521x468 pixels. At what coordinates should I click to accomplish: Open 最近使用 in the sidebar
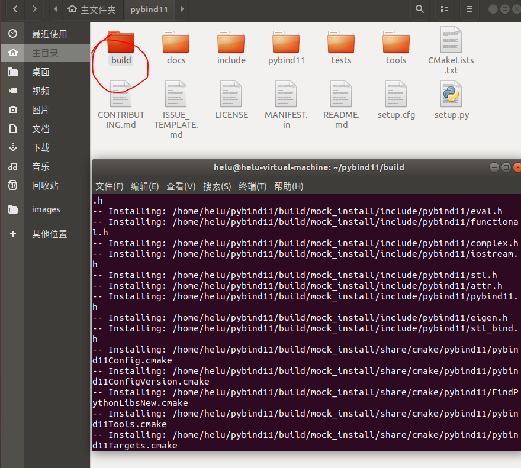tap(50, 34)
